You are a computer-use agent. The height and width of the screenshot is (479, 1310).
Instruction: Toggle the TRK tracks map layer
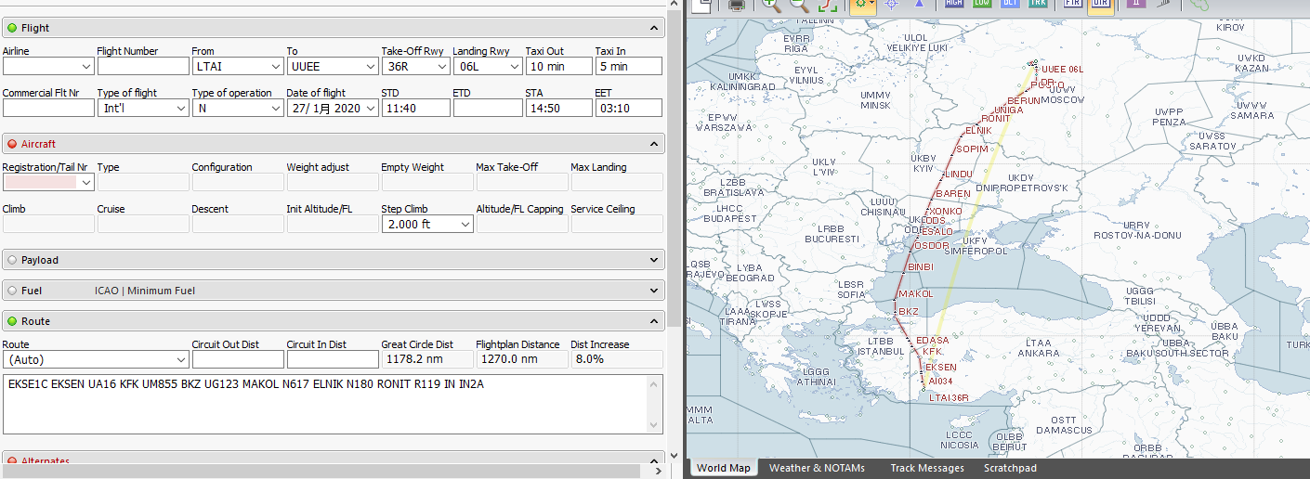[x=1038, y=3]
